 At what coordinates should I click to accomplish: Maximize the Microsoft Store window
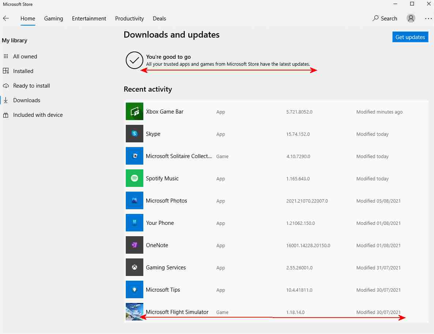coord(412,4)
